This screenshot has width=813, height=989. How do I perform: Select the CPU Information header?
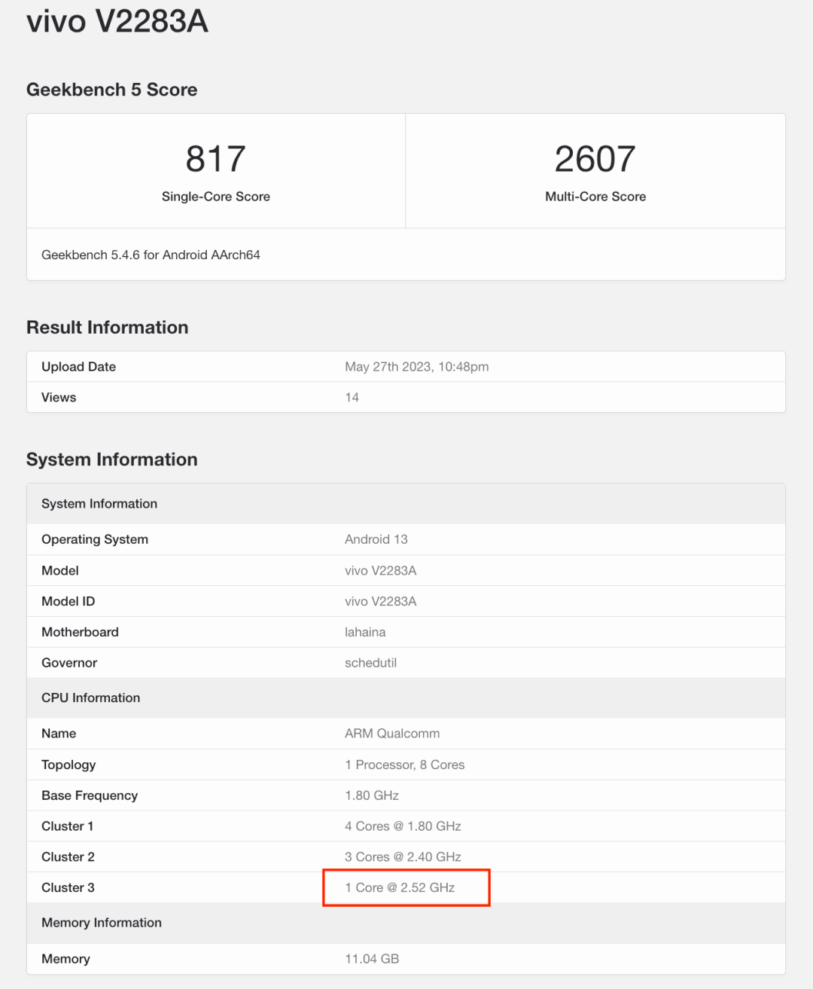tap(90, 697)
